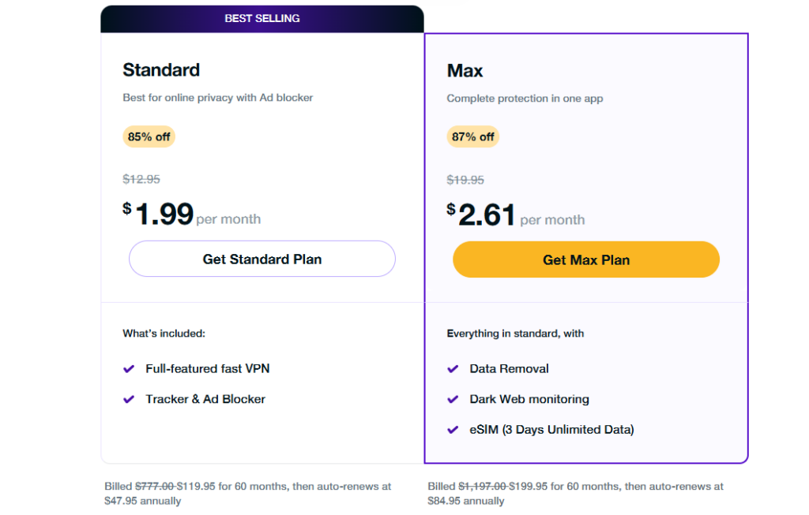Click the crossed-out $19.95 price
809x515 pixels.
[x=465, y=180]
